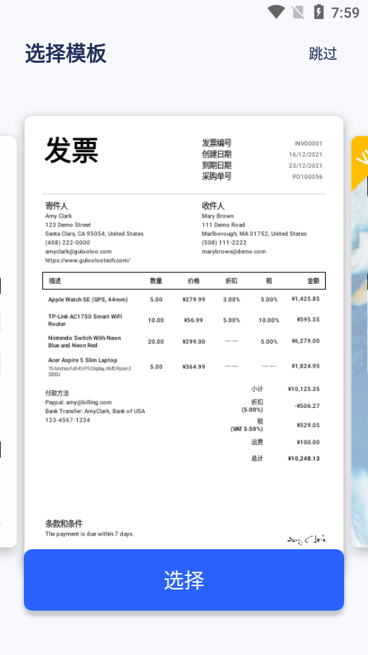Tap the Apple Watch SE item row
Screen dimensions: 368x655
(184, 299)
